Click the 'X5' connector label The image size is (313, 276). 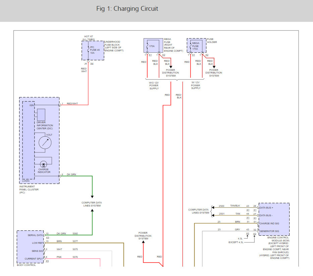[x=47, y=261]
